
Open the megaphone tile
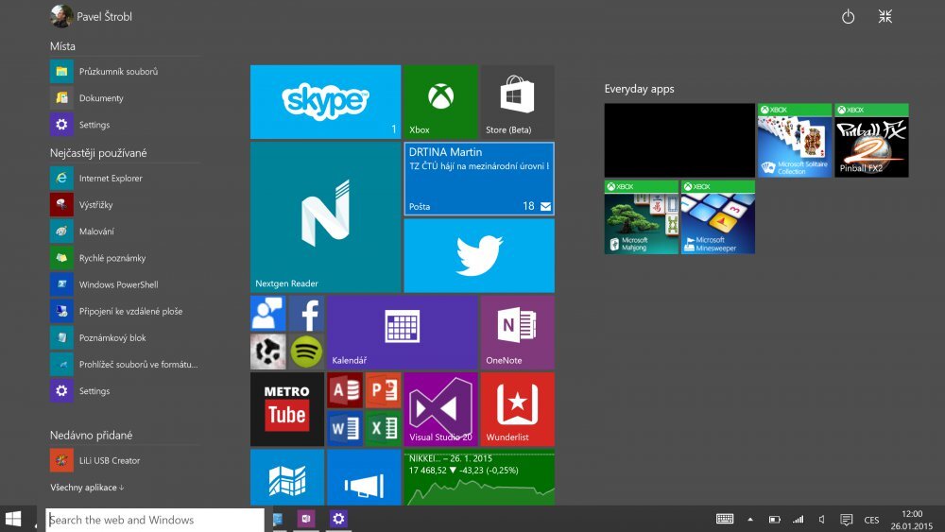point(364,477)
